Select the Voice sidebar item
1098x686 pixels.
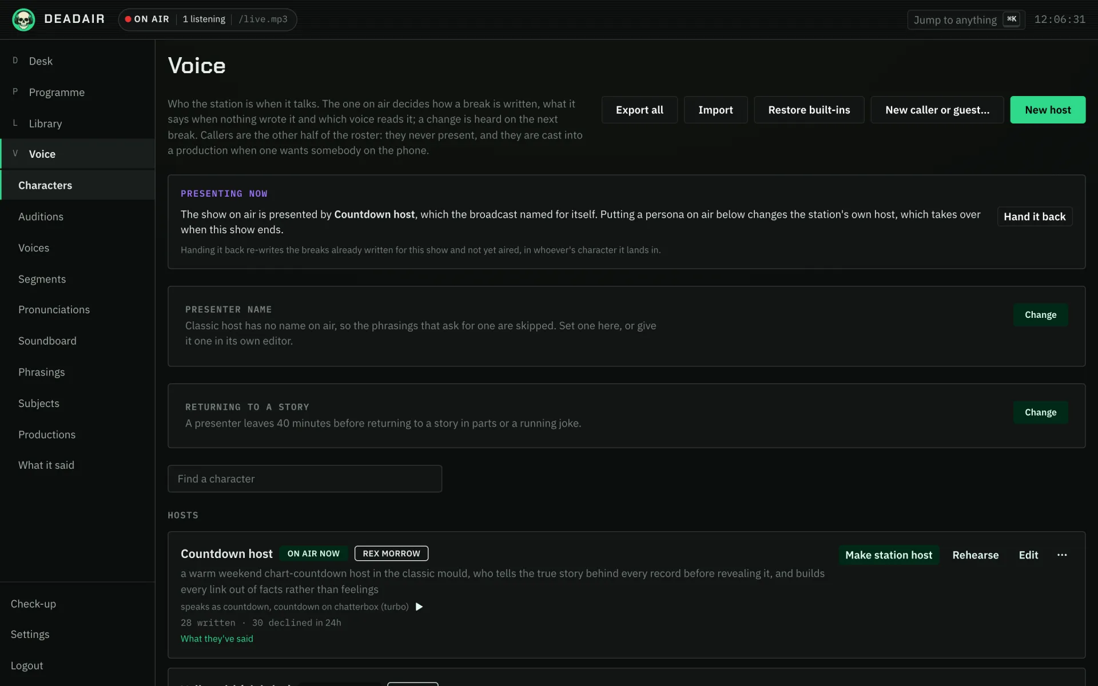(77, 154)
